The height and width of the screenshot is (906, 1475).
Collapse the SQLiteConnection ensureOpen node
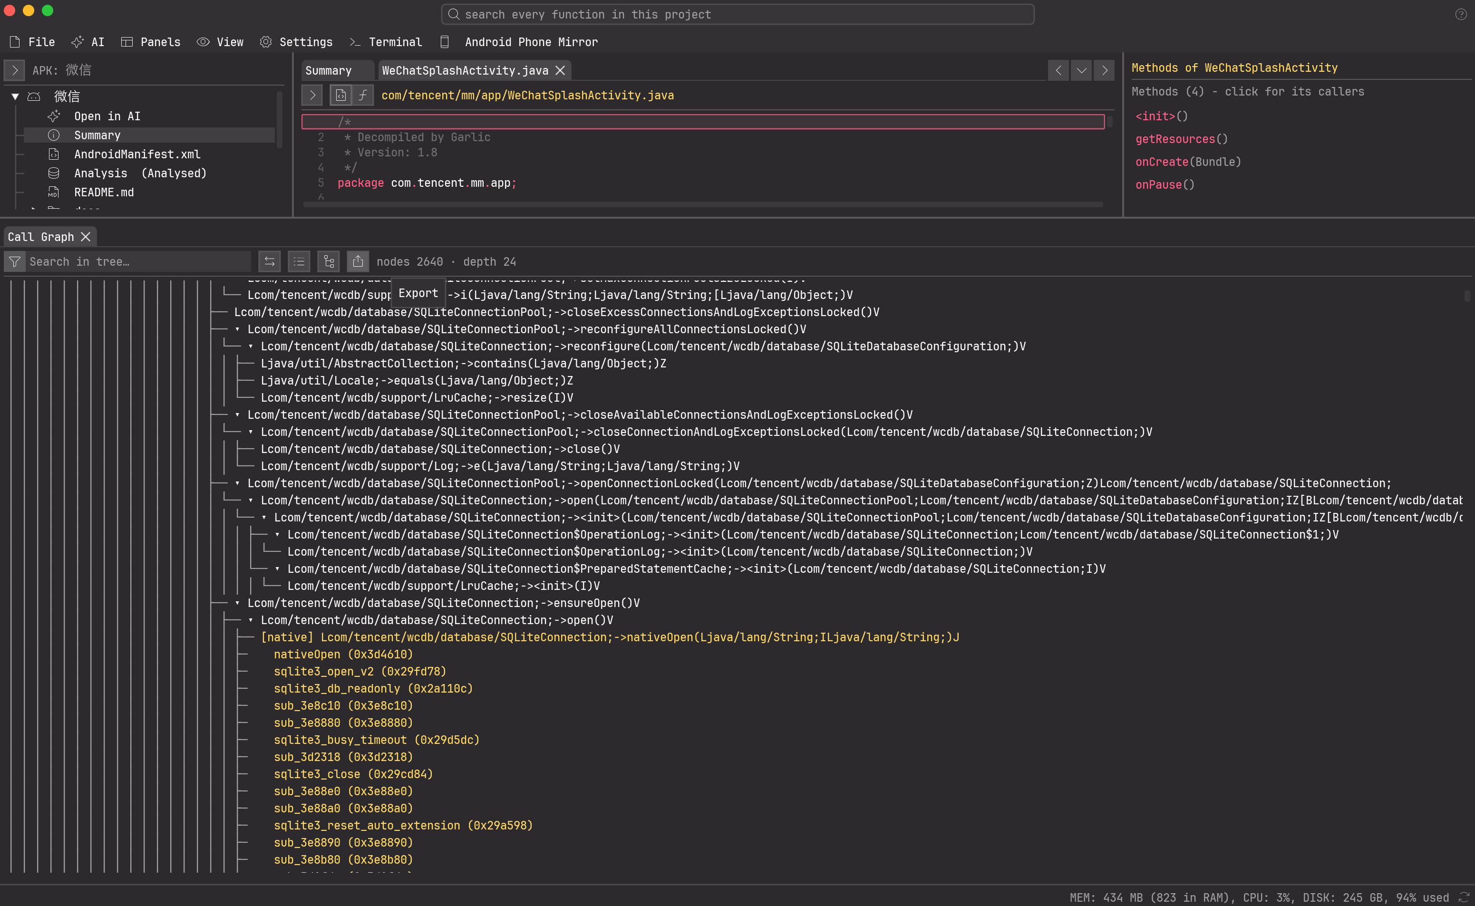click(x=237, y=603)
